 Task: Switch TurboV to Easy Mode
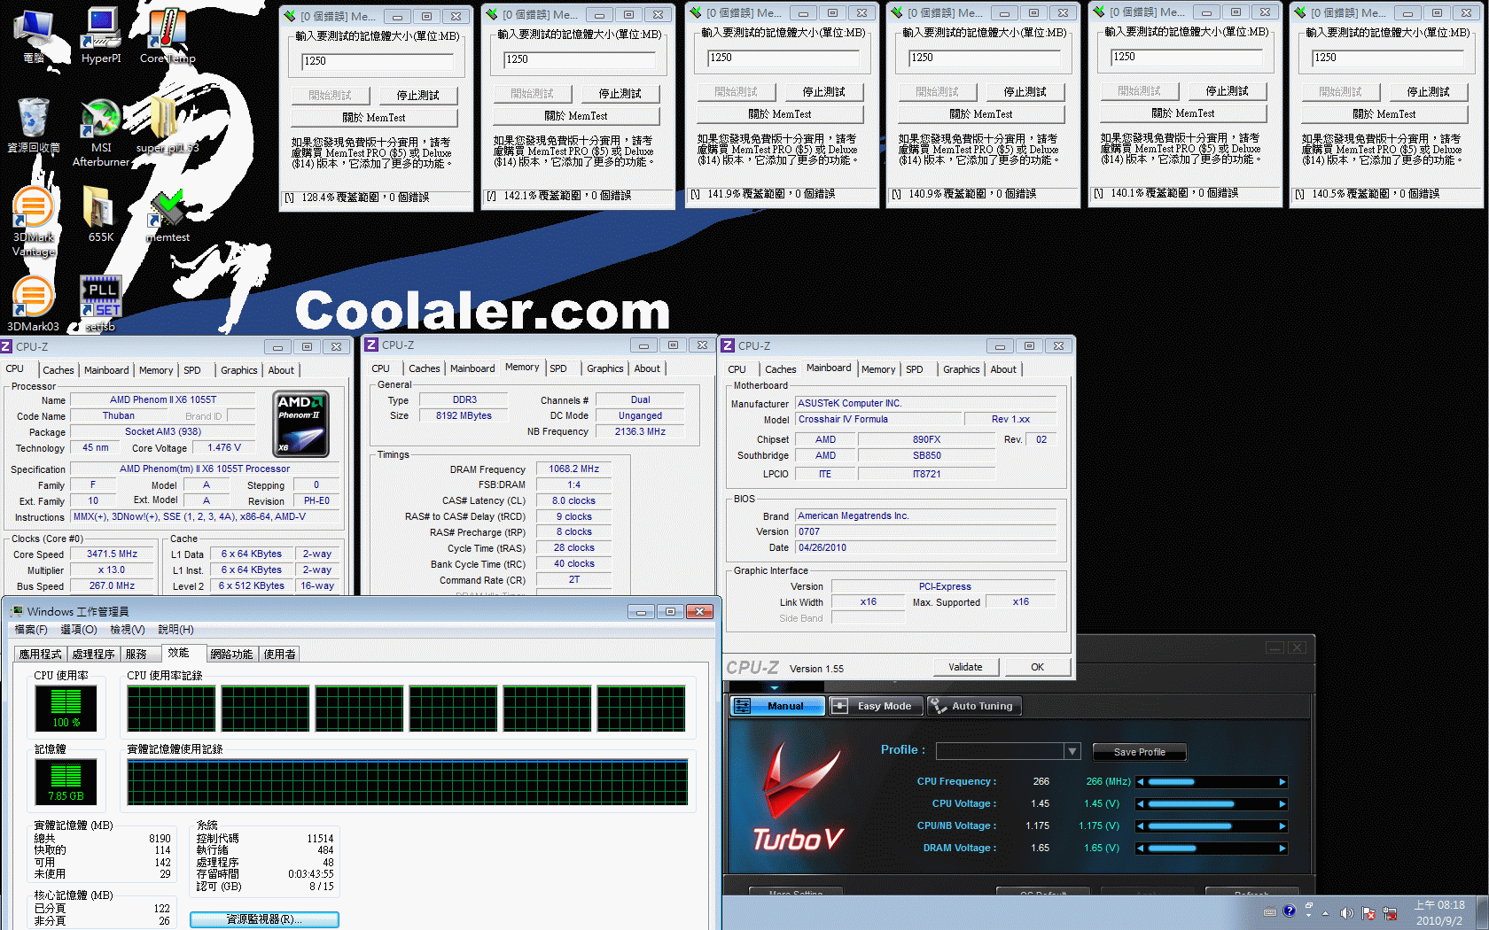point(875,706)
